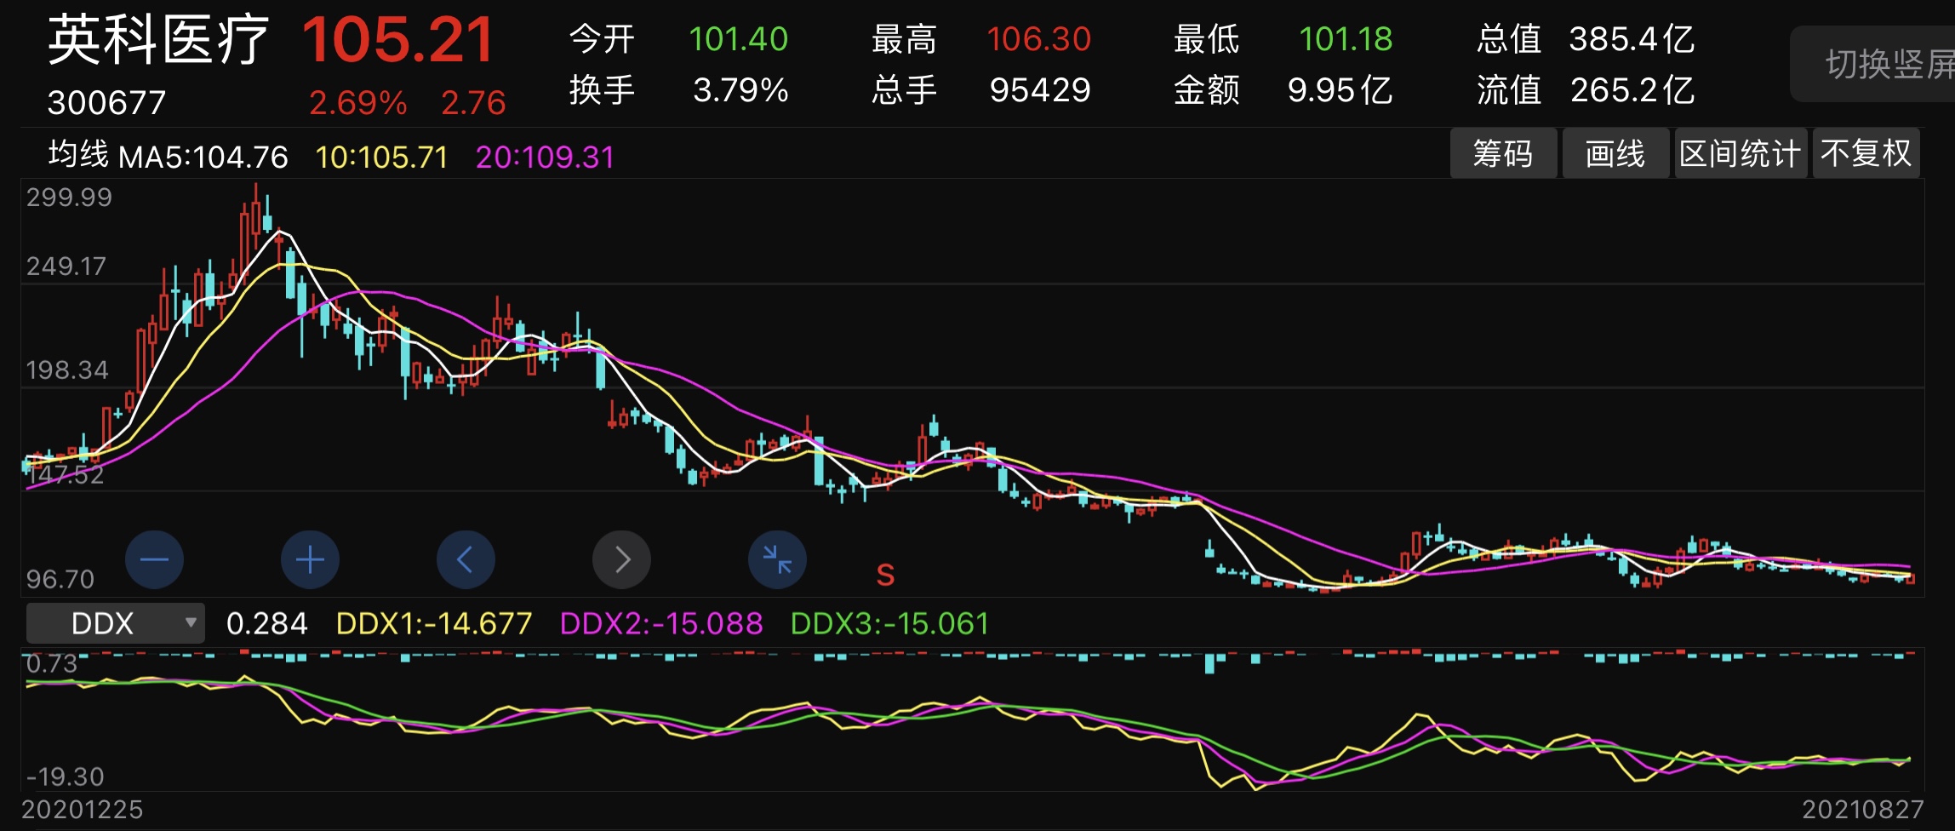Click the price change 2.76
1955x831 pixels.
click(473, 103)
